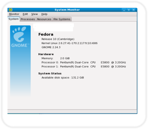
Task: Click the GNOME 2.24.3 version text
Action: tap(51, 47)
